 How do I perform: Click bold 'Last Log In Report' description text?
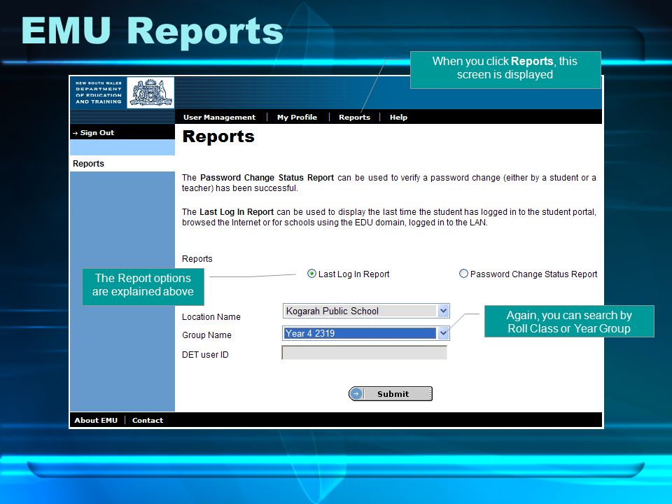pyautogui.click(x=237, y=211)
